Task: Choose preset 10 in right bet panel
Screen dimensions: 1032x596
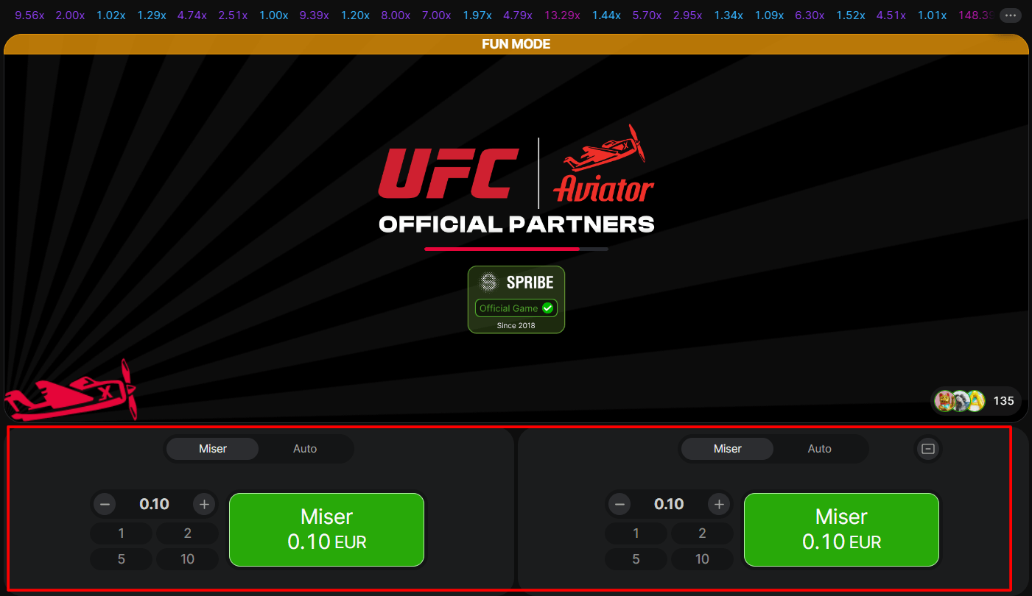Action: point(702,559)
